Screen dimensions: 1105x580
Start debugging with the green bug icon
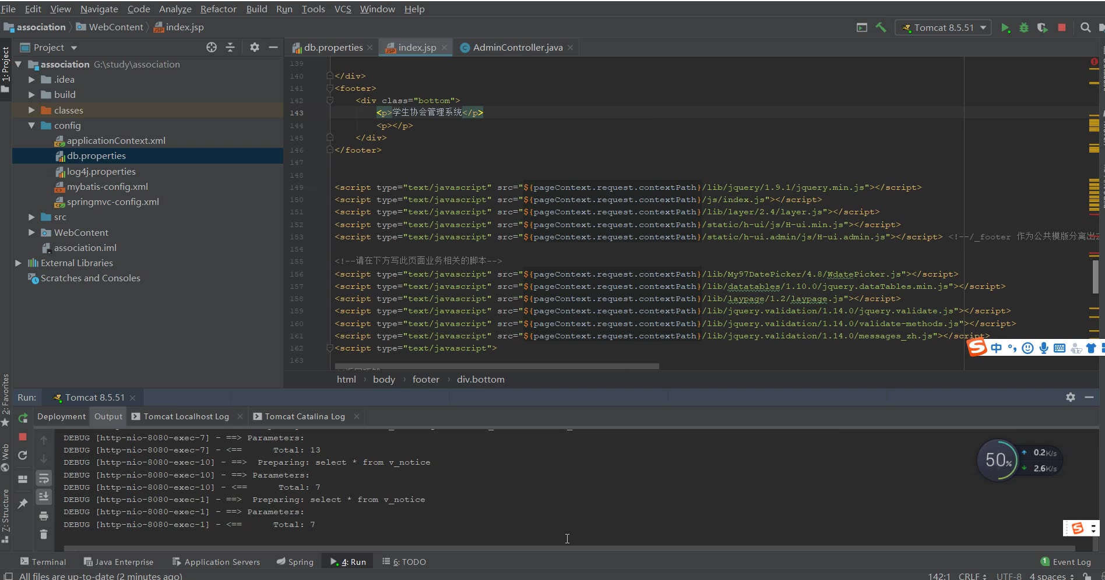1023,27
